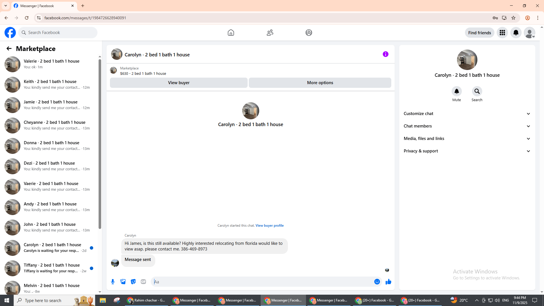Open Vaerie's 2 bed 1 bath chat
544x306 pixels.
[x=49, y=187]
